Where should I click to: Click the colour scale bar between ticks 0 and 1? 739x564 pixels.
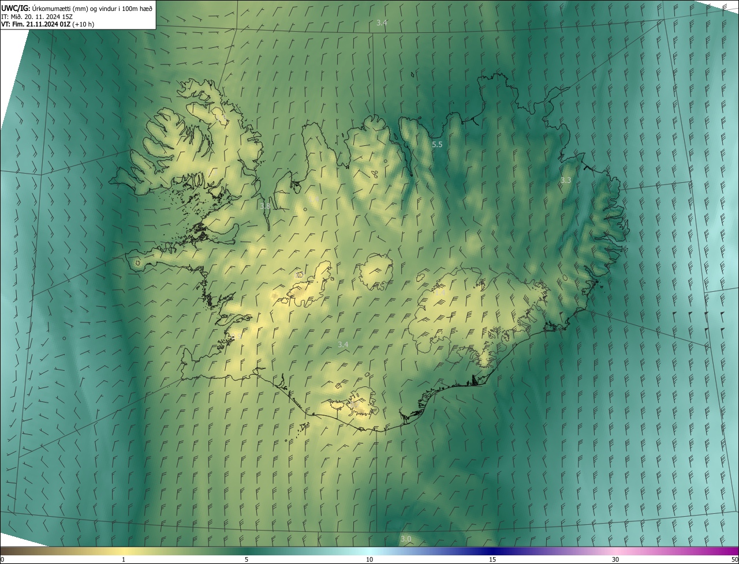pyautogui.click(x=62, y=551)
